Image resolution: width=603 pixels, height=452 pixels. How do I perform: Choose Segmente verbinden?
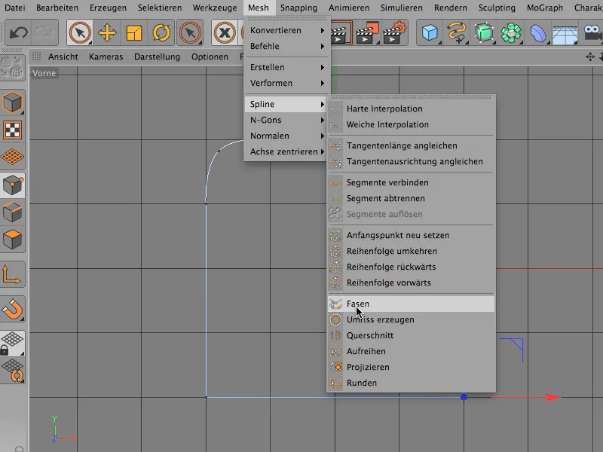tap(411, 182)
